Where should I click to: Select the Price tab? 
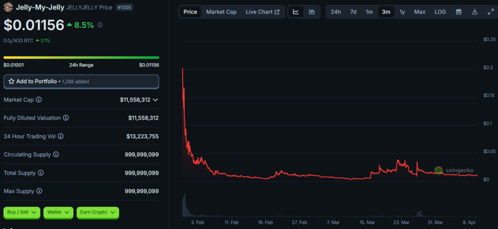[x=190, y=12]
